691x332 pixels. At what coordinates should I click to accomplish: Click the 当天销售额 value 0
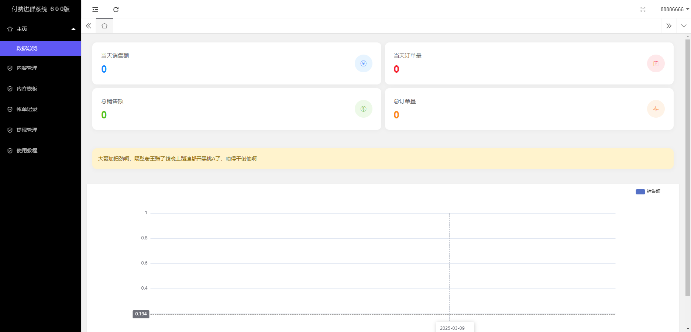pos(104,69)
